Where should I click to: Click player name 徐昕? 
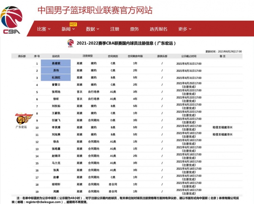click(x=56, y=99)
